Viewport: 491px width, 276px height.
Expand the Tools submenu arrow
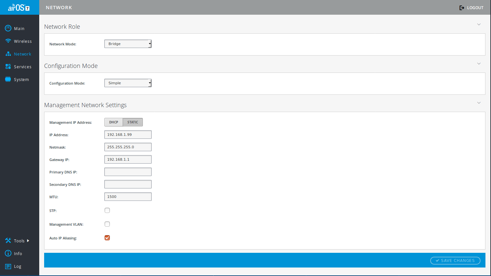(28, 241)
